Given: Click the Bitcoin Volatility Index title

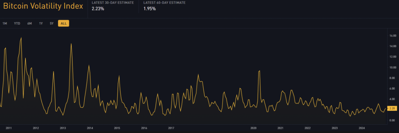Looking at the screenshot, I should pyautogui.click(x=43, y=6).
